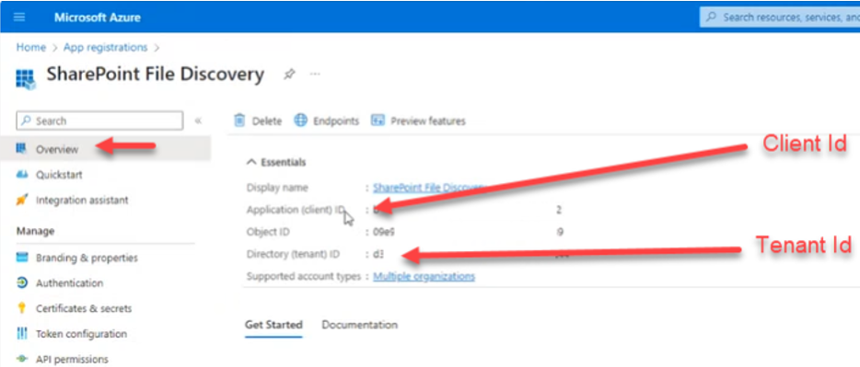Click the Token configuration bars icon
Viewport: 860px width, 367px height.
(x=22, y=334)
